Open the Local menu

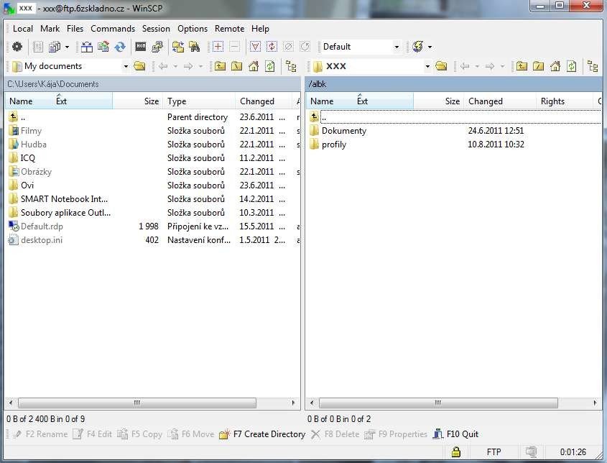click(x=23, y=29)
